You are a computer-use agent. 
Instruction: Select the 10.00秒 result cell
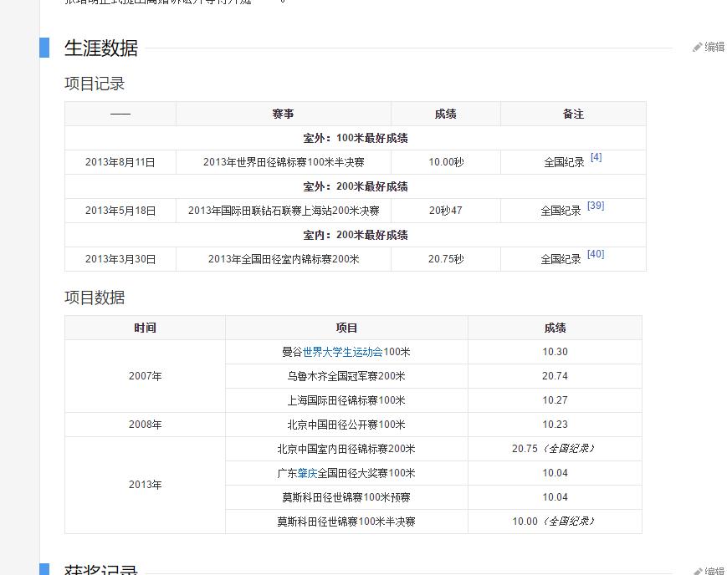(445, 161)
